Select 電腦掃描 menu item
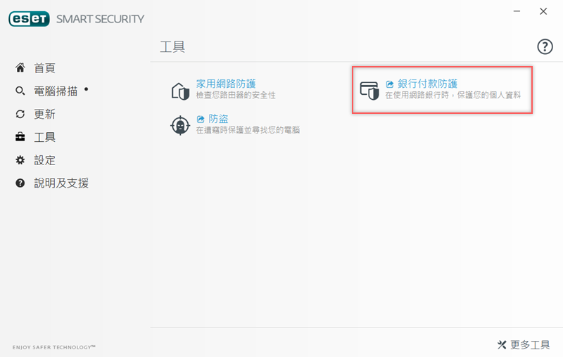The image size is (563, 357). point(56,91)
